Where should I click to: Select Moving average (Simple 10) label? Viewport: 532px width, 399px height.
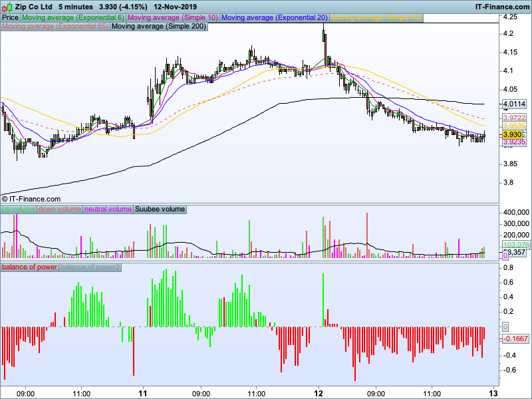pyautogui.click(x=173, y=18)
